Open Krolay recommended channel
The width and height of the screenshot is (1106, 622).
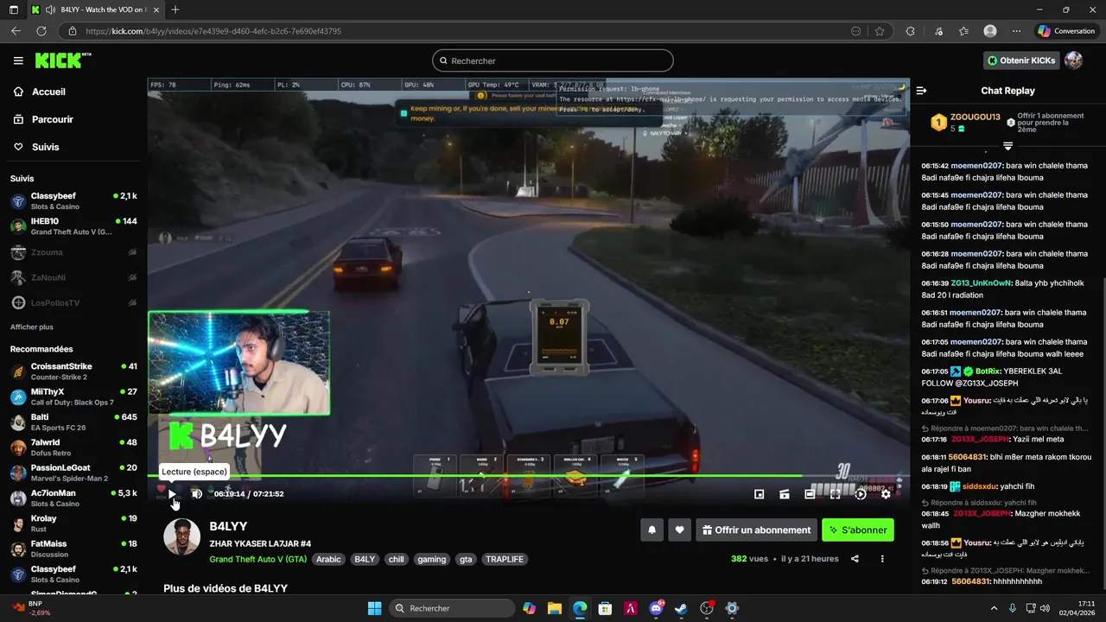tap(73, 524)
